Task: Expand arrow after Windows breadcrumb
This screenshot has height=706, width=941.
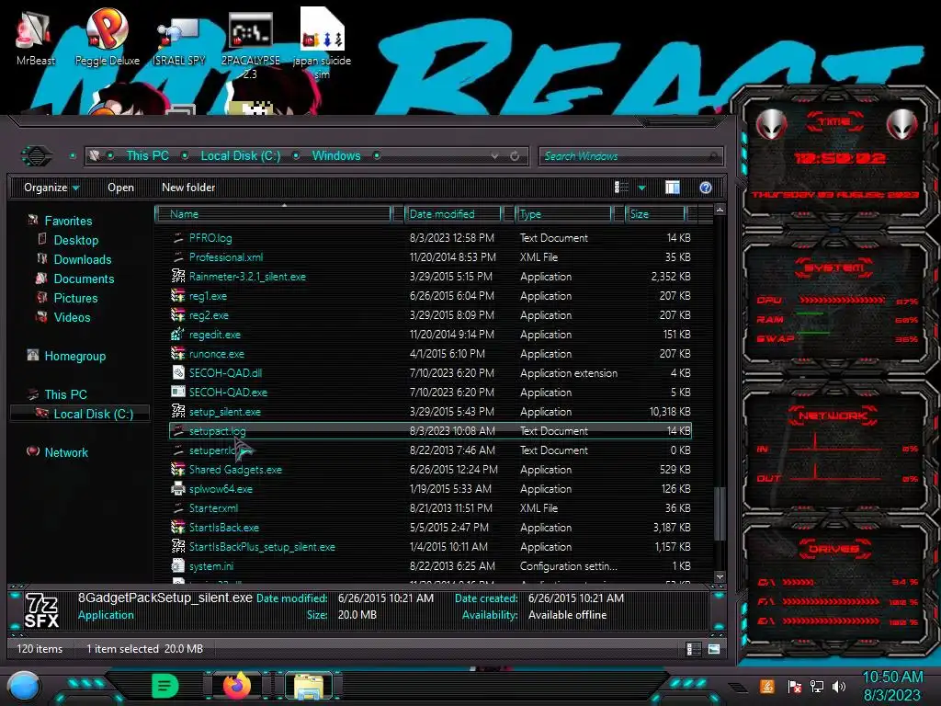Action: pos(376,155)
